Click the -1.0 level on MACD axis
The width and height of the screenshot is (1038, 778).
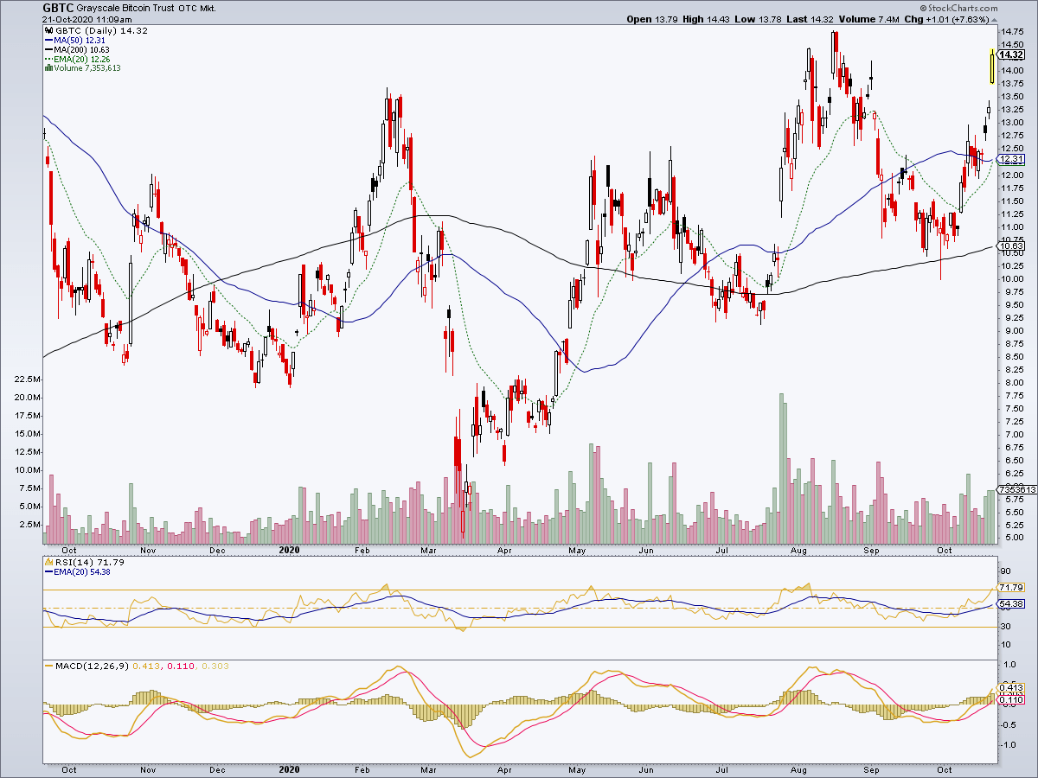[1009, 744]
